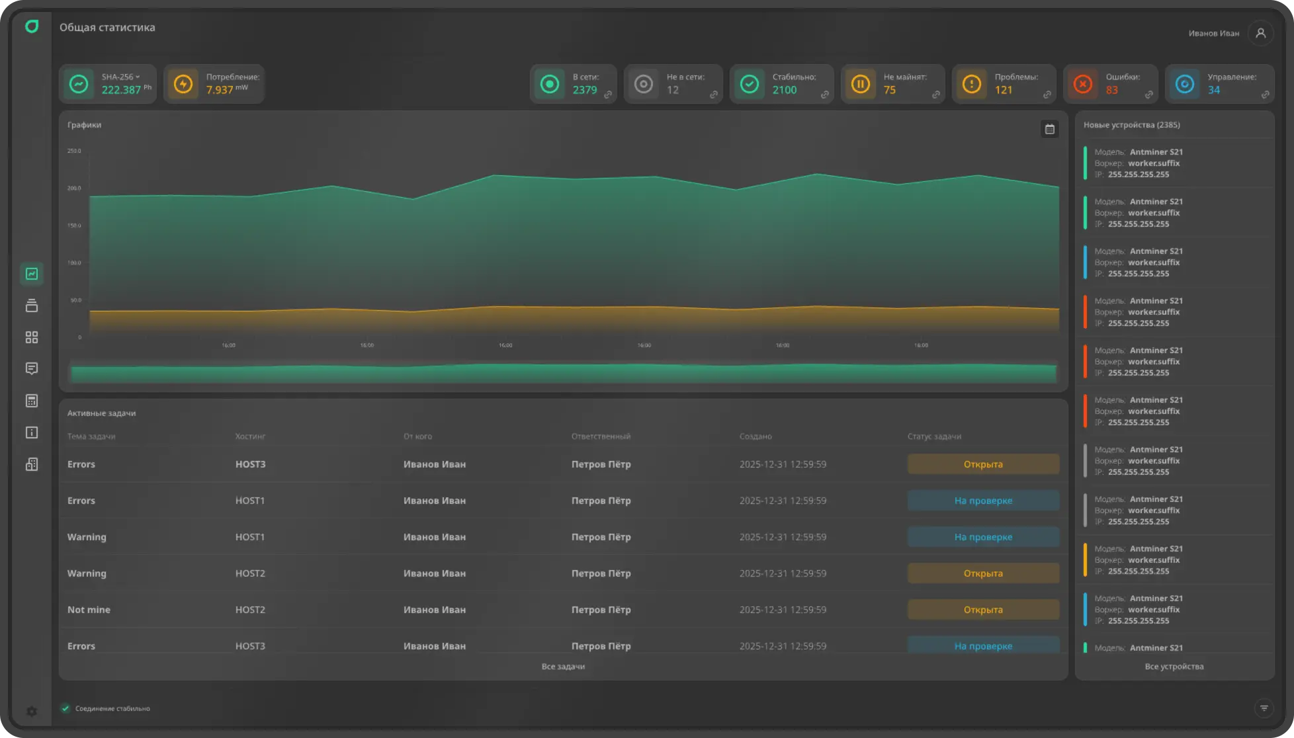Click Открыта status for Errors HOST3 top row
This screenshot has width=1294, height=738.
click(983, 464)
